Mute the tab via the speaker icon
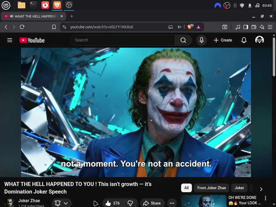 [x=11, y=16]
